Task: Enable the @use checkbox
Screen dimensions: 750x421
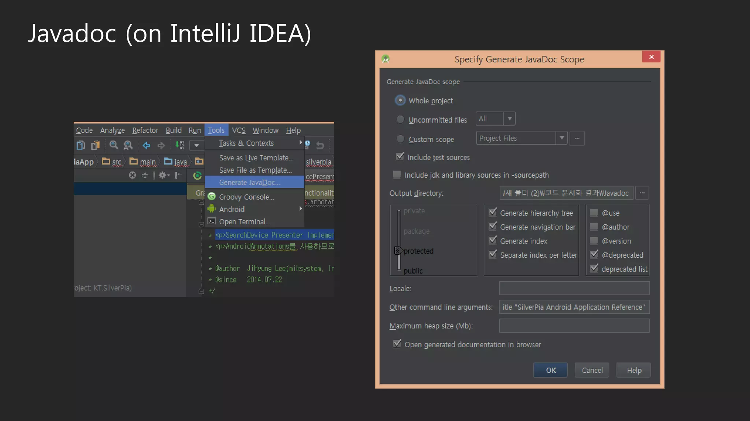Action: click(x=594, y=212)
